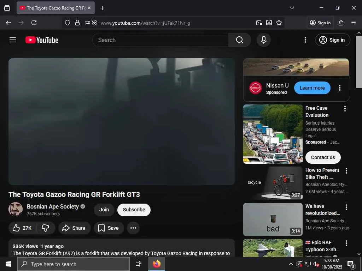Image resolution: width=362 pixels, height=271 pixels.
Task: Save the video to a playlist
Action: point(109,228)
